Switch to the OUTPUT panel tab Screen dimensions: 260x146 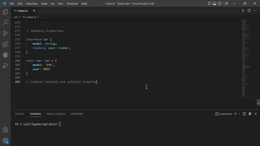[19, 114]
